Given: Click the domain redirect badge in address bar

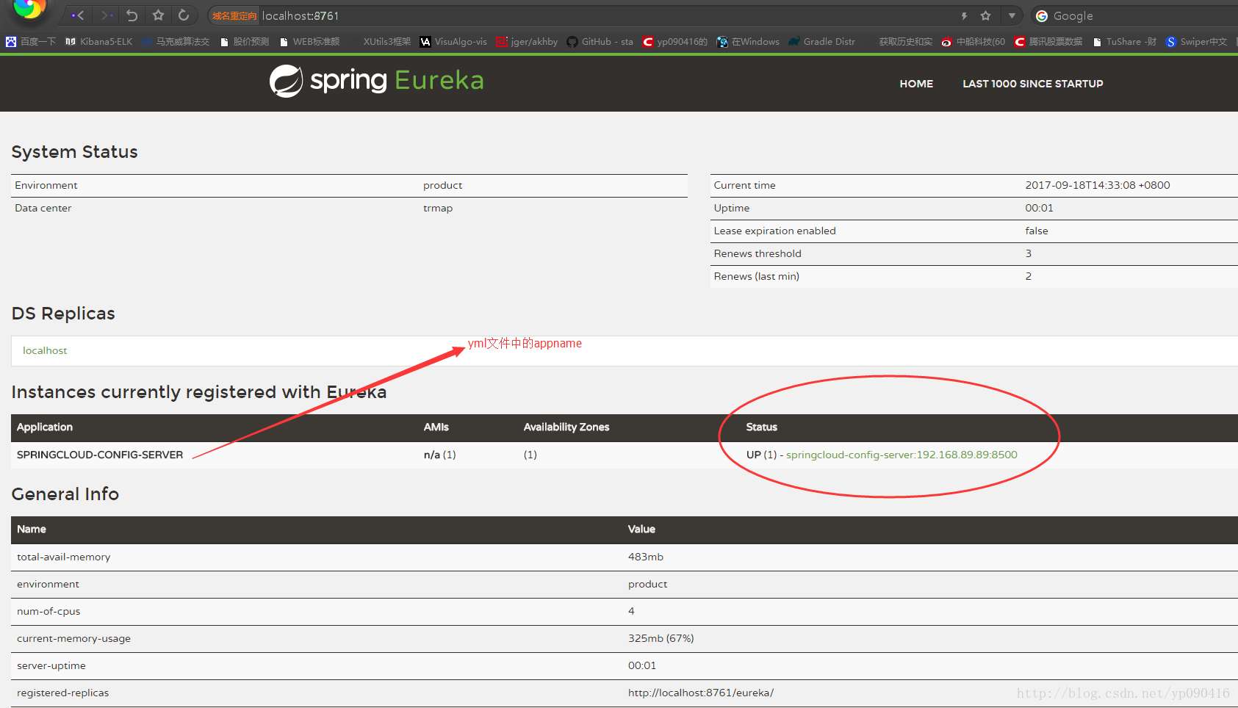Looking at the screenshot, I should tap(234, 16).
